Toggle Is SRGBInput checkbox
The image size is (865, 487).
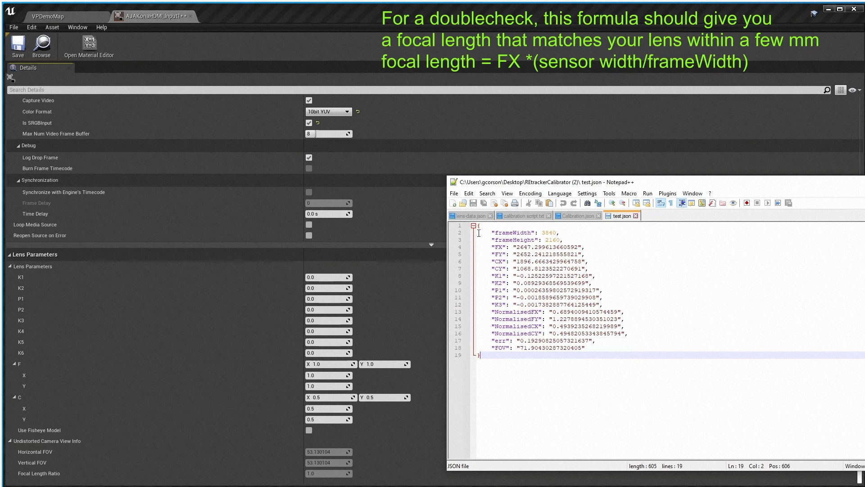pyautogui.click(x=309, y=122)
